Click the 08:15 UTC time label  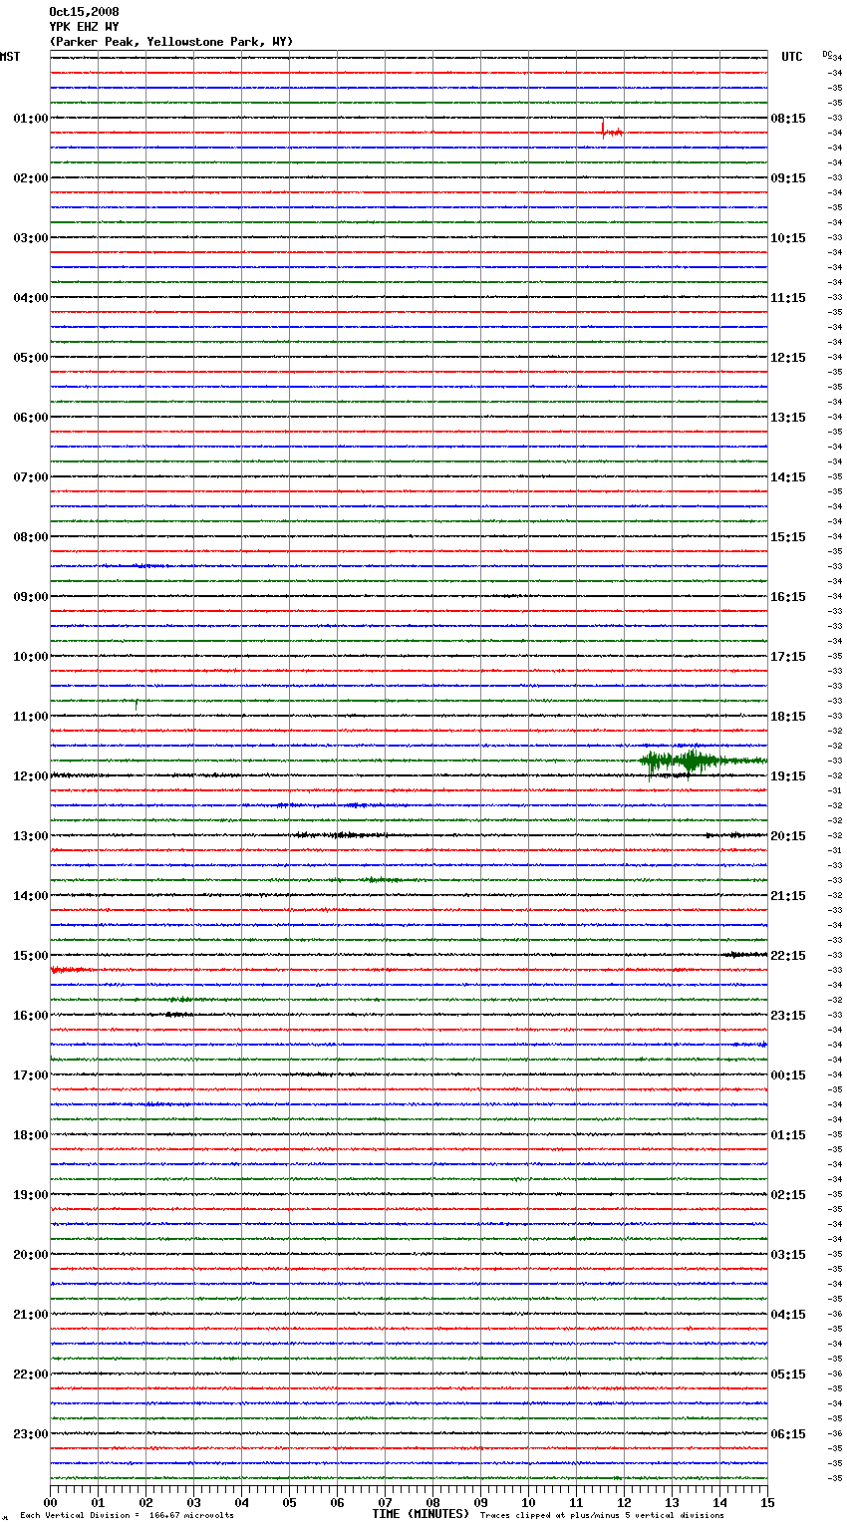click(x=788, y=119)
